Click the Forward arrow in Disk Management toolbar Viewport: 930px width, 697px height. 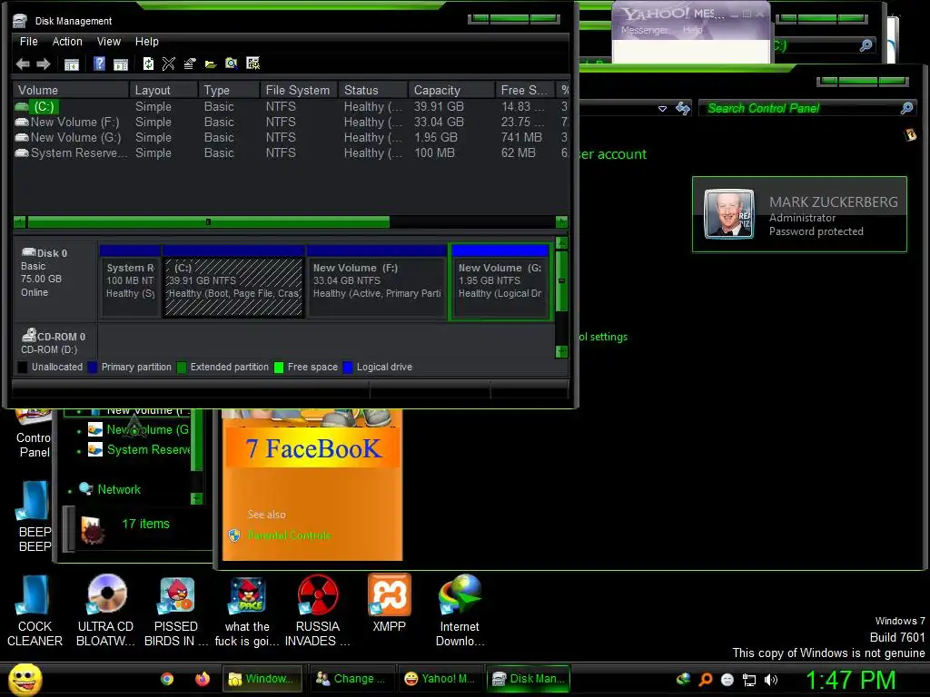tap(44, 64)
